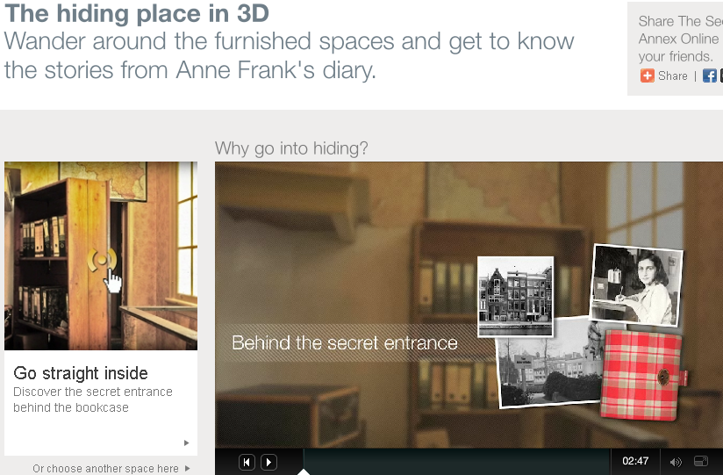Click the 'Behind the secret entrance' caption
Screen dimensions: 723x475
click(345, 343)
